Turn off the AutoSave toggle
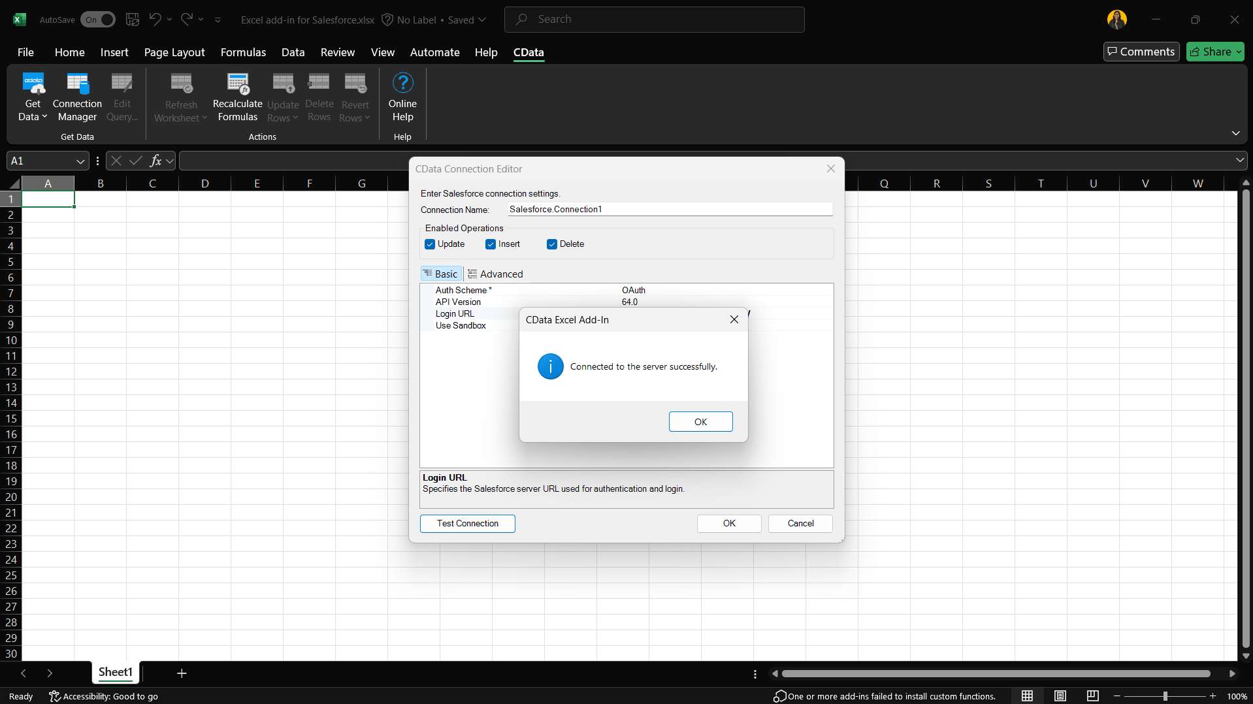1253x704 pixels. click(97, 20)
